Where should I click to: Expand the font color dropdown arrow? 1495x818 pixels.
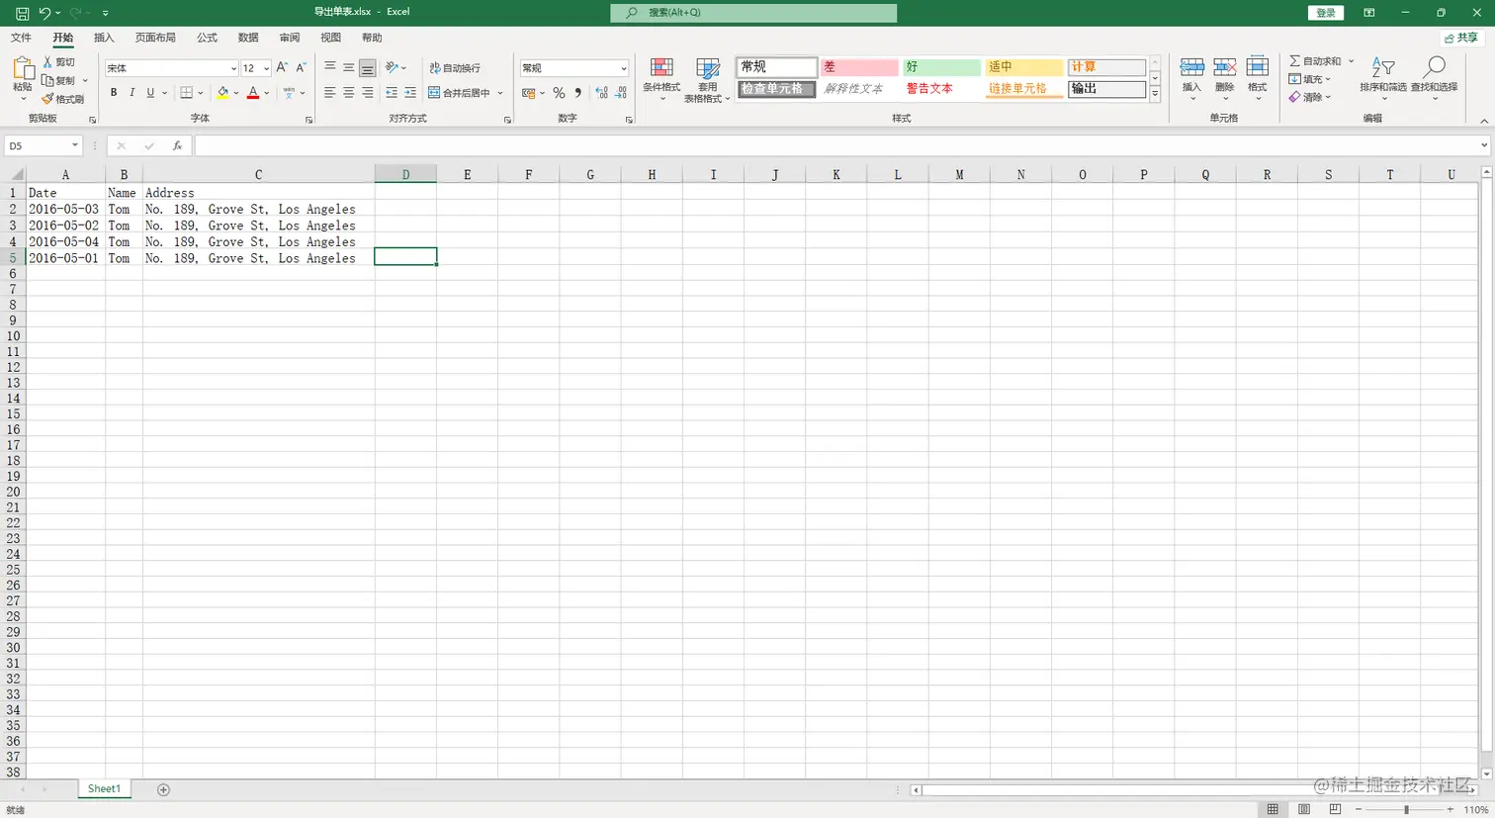[x=266, y=93]
